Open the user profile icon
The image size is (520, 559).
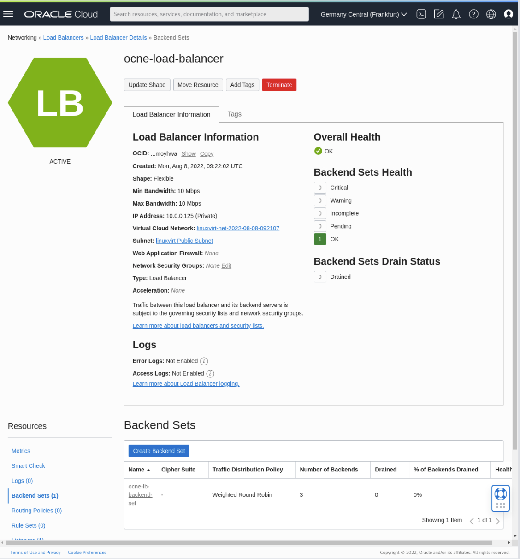pos(508,14)
